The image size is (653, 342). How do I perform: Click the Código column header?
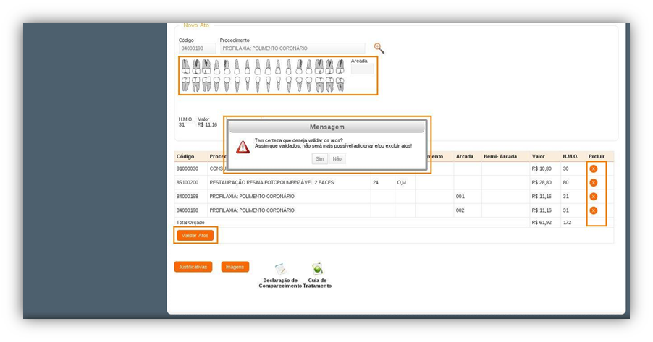185,156
